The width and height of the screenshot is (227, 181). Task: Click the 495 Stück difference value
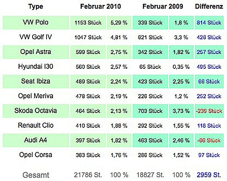[x=209, y=67]
